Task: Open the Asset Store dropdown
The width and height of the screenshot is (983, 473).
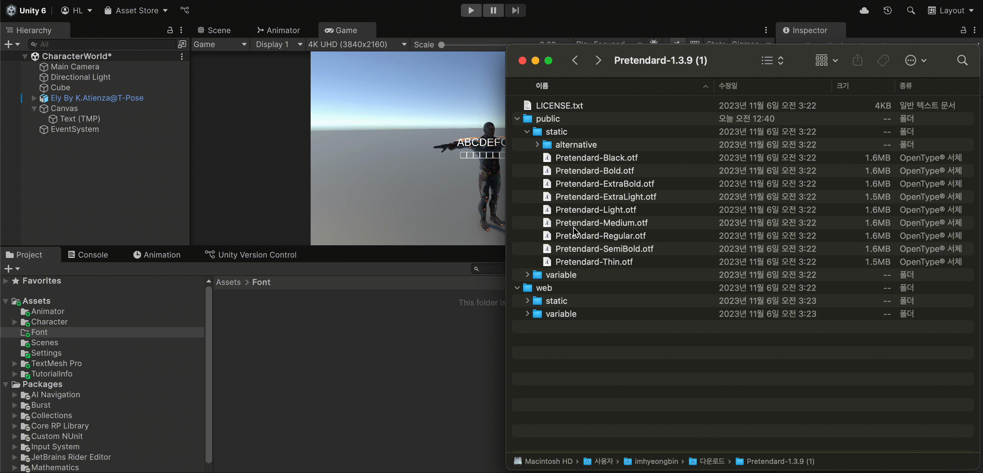Action: 136,10
